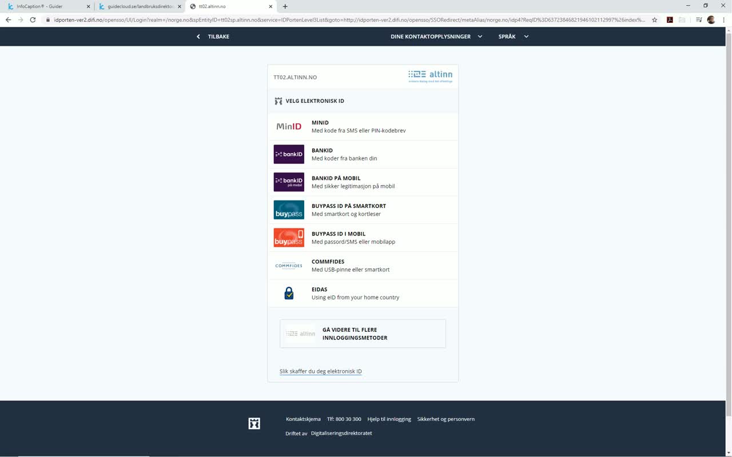Open the user profile avatar
The height and width of the screenshot is (457, 732).
click(711, 19)
